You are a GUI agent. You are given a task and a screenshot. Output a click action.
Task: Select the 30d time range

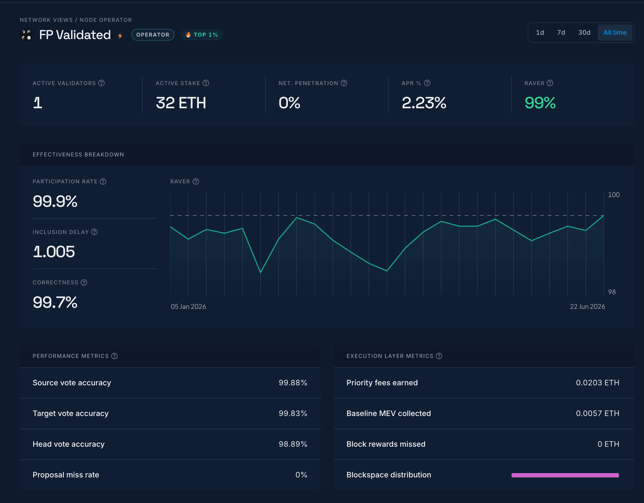pos(584,32)
